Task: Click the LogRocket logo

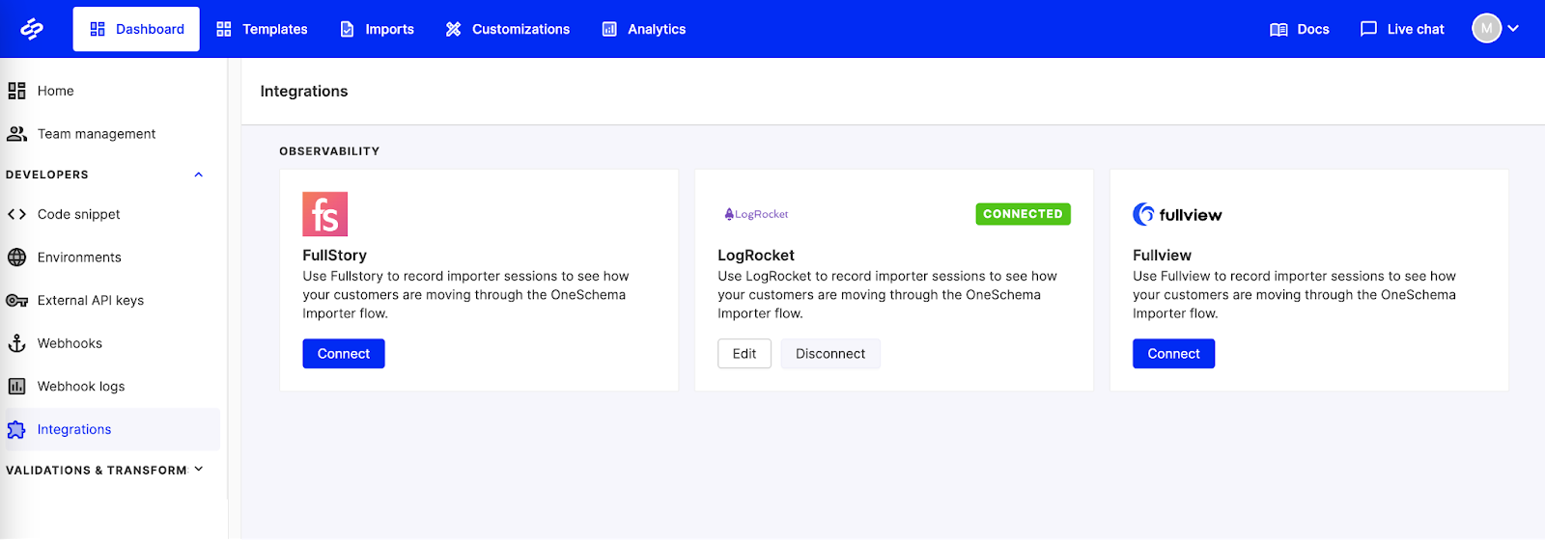Action: point(756,214)
